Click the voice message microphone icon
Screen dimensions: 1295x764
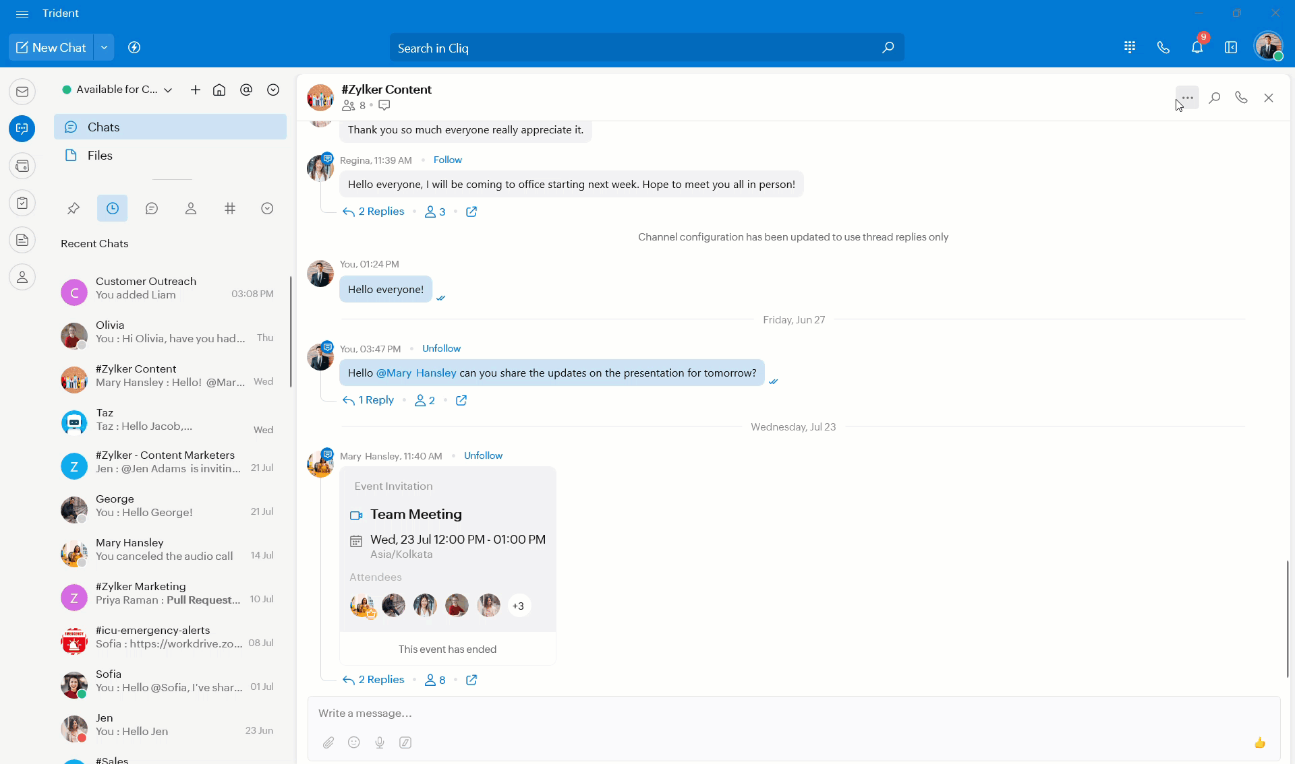point(380,742)
